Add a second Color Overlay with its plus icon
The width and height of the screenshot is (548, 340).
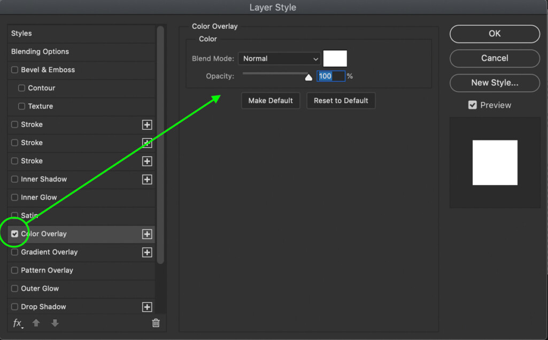coord(147,234)
